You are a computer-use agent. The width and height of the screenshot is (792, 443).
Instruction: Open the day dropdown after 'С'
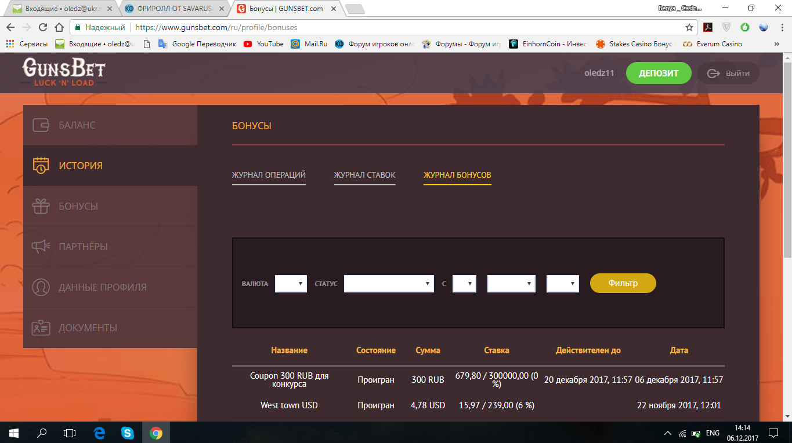[464, 284]
